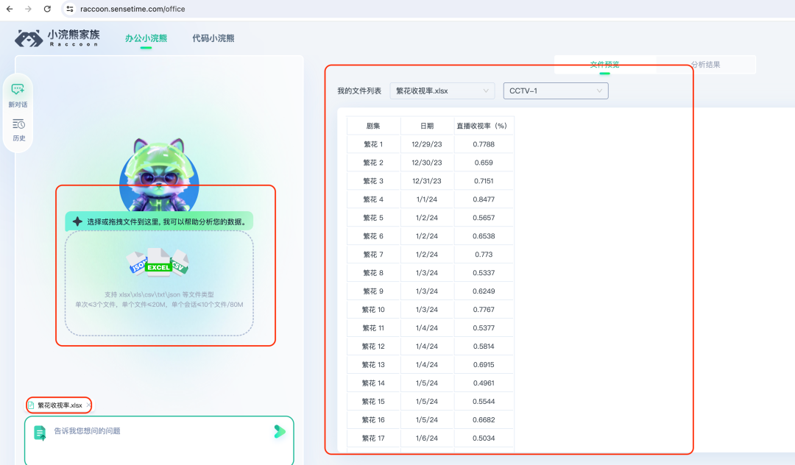Select the 繁花 14 cell
795x465 pixels.
(373, 383)
